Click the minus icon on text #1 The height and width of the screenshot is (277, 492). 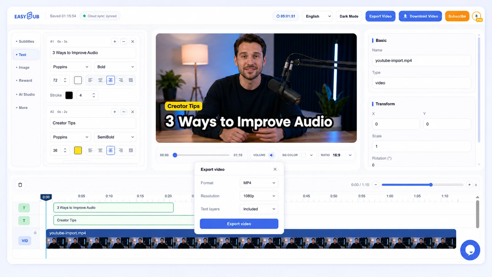click(x=124, y=42)
